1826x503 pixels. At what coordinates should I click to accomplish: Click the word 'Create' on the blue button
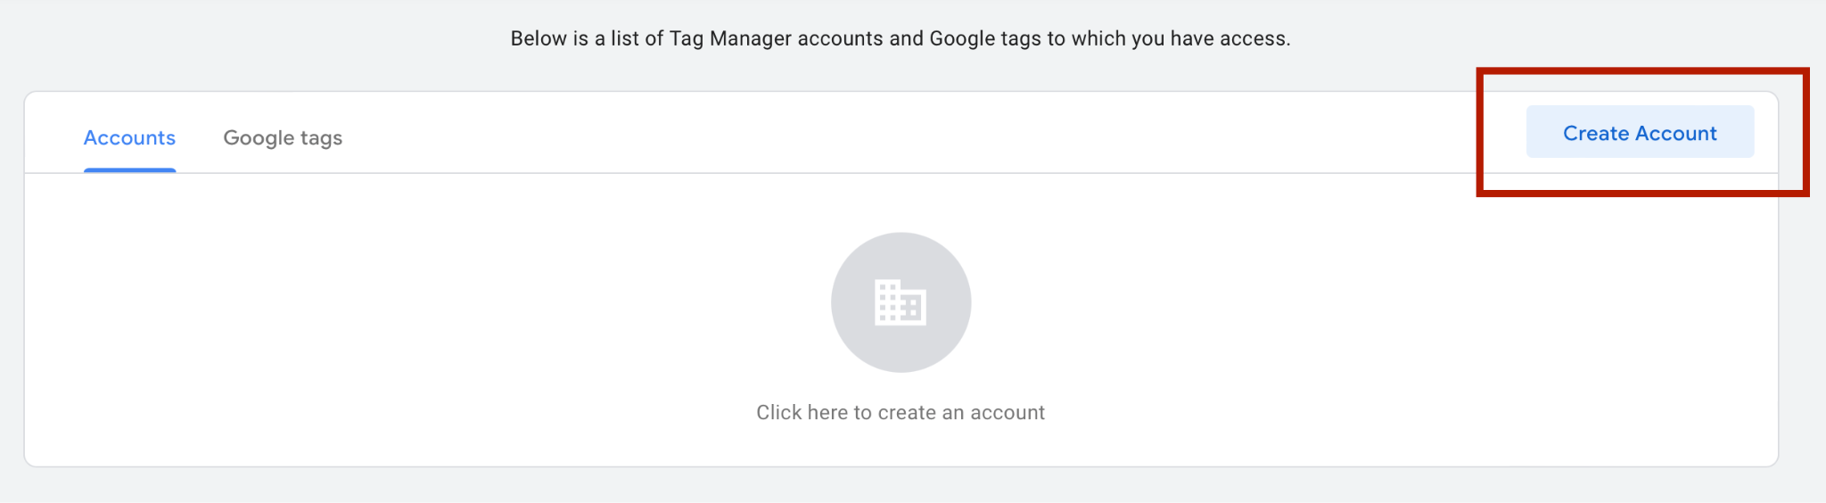pos(1596,133)
